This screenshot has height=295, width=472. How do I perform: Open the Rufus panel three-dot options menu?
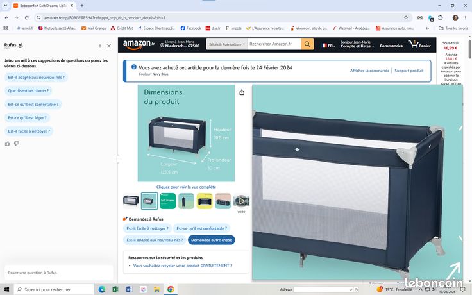[100, 46]
